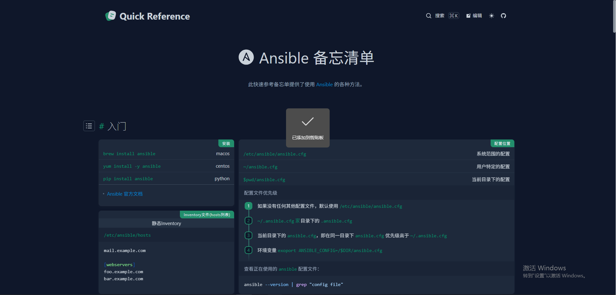Click the Ansible link in description

(x=324, y=85)
